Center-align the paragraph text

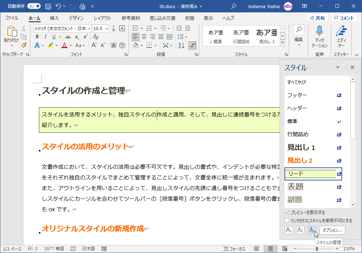point(144,37)
